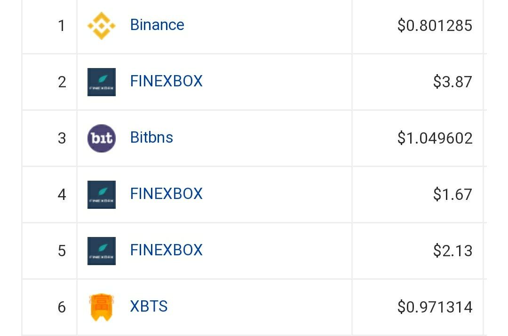Open the FINEXBOX link priced at $3.87
This screenshot has height=336, width=508.
[166, 81]
